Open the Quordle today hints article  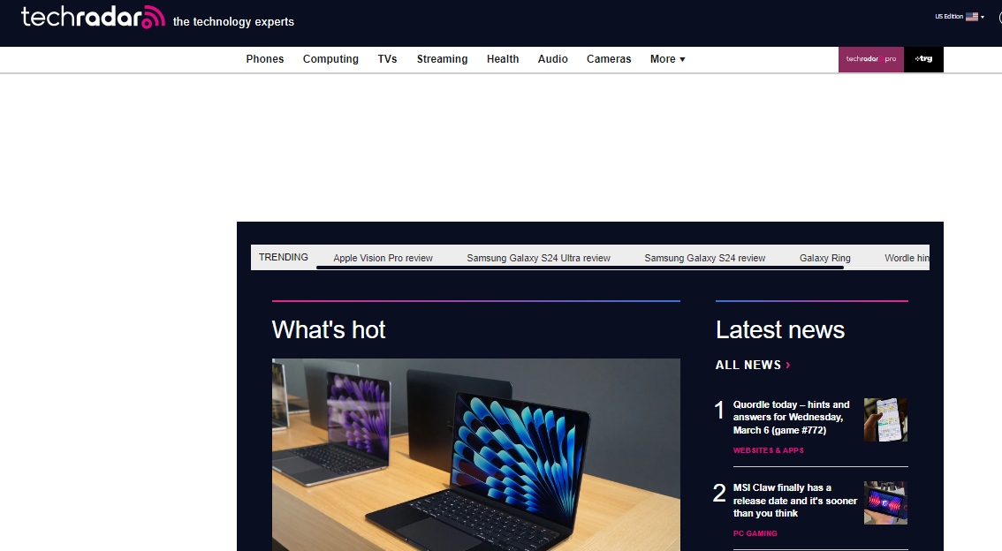tap(791, 417)
